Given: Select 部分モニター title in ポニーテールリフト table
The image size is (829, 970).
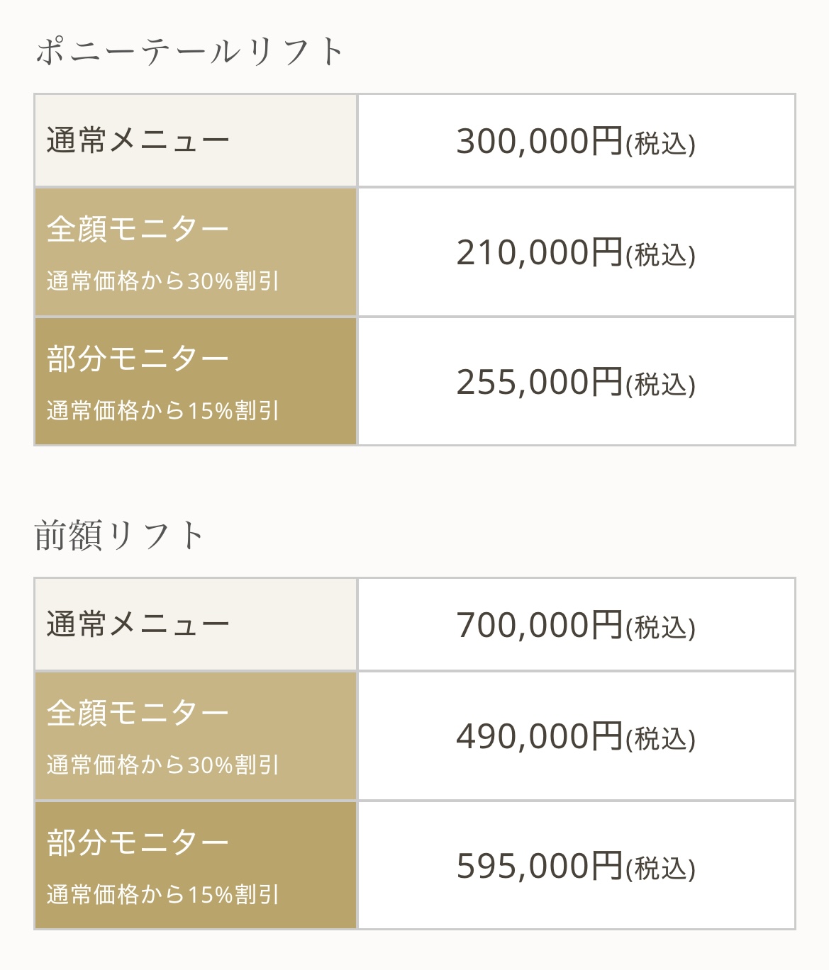Looking at the screenshot, I should coord(138,359).
